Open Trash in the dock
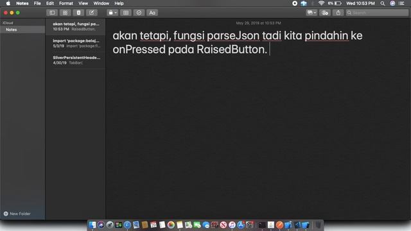 (x=319, y=225)
